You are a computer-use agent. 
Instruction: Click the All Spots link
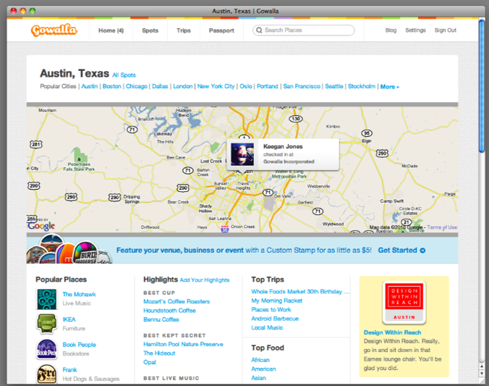(124, 75)
